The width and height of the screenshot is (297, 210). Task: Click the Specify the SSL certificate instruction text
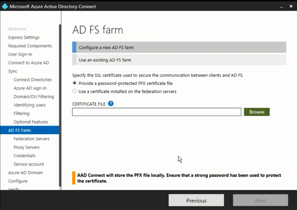pyautogui.click(x=158, y=75)
